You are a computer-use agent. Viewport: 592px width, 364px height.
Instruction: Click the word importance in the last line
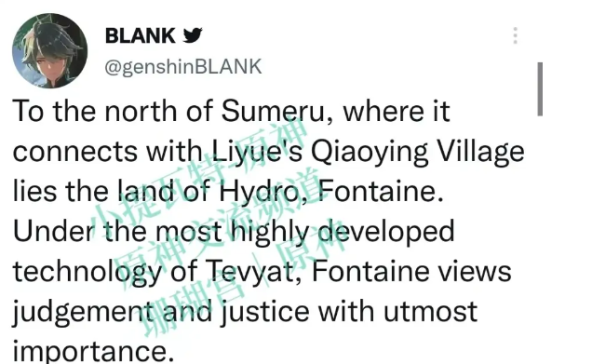click(x=93, y=352)
